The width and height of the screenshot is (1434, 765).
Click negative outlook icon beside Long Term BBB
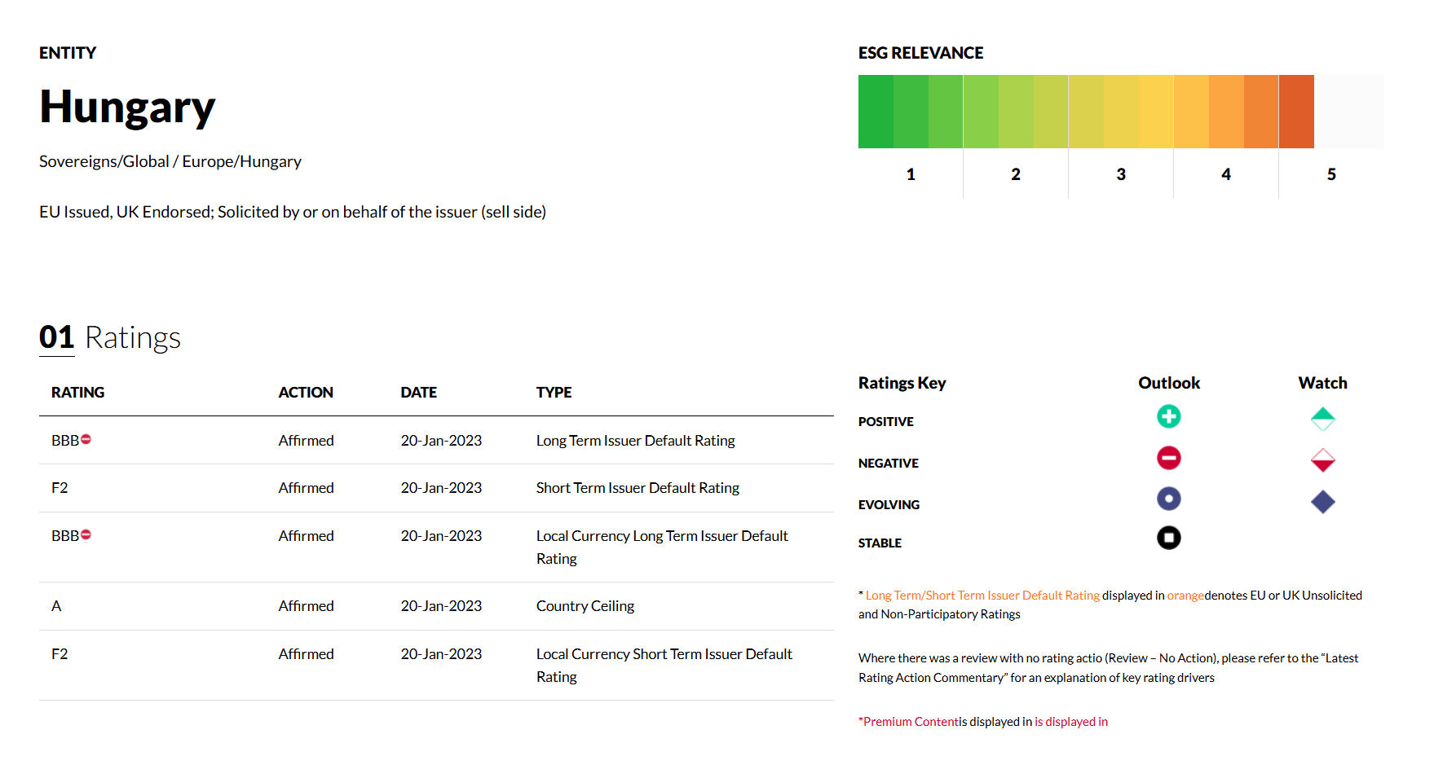point(86,439)
